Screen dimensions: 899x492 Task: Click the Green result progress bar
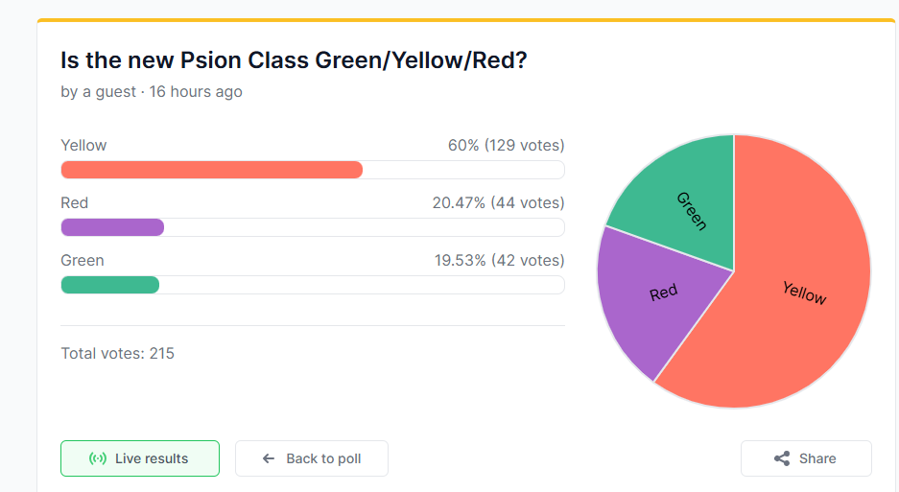pyautogui.click(x=109, y=285)
